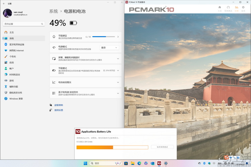Image resolution: width=251 pixels, height=167 pixels.
Task: Click PCMark 10 icon in the taskbar
Action: pos(159,163)
